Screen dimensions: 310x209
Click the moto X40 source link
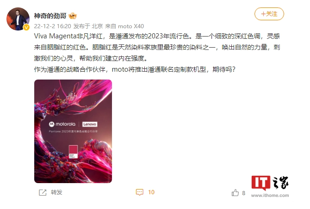click(131, 26)
